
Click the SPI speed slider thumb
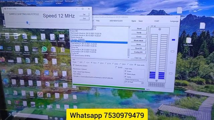click(27, 23)
